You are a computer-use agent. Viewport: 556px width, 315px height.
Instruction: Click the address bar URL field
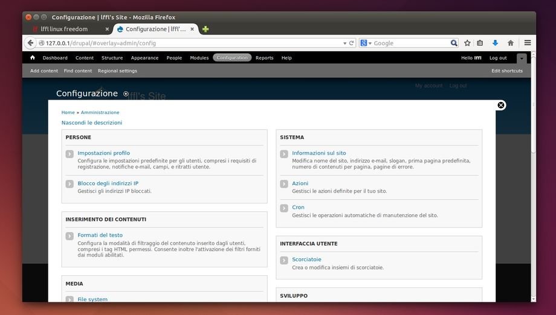(192, 43)
